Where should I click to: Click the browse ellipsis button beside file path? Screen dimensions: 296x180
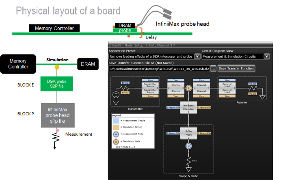[x=213, y=69]
